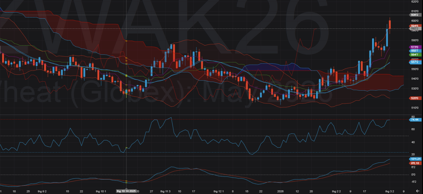
Task: Click the blue 13'1,21 MACD value label
Action: point(415,159)
